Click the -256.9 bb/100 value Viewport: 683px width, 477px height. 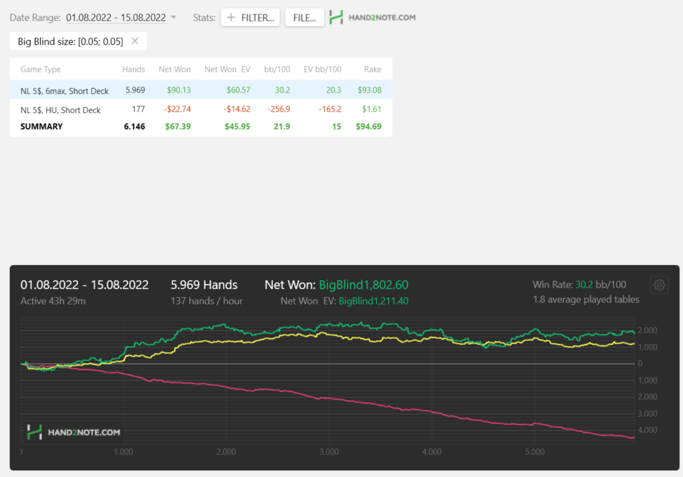click(279, 109)
